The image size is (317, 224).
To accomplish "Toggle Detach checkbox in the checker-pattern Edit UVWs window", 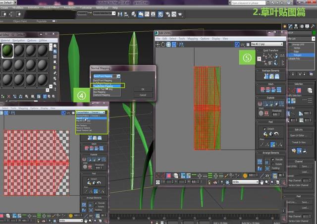I will 89,179.
